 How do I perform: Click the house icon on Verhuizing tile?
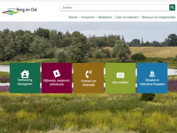[25, 74]
